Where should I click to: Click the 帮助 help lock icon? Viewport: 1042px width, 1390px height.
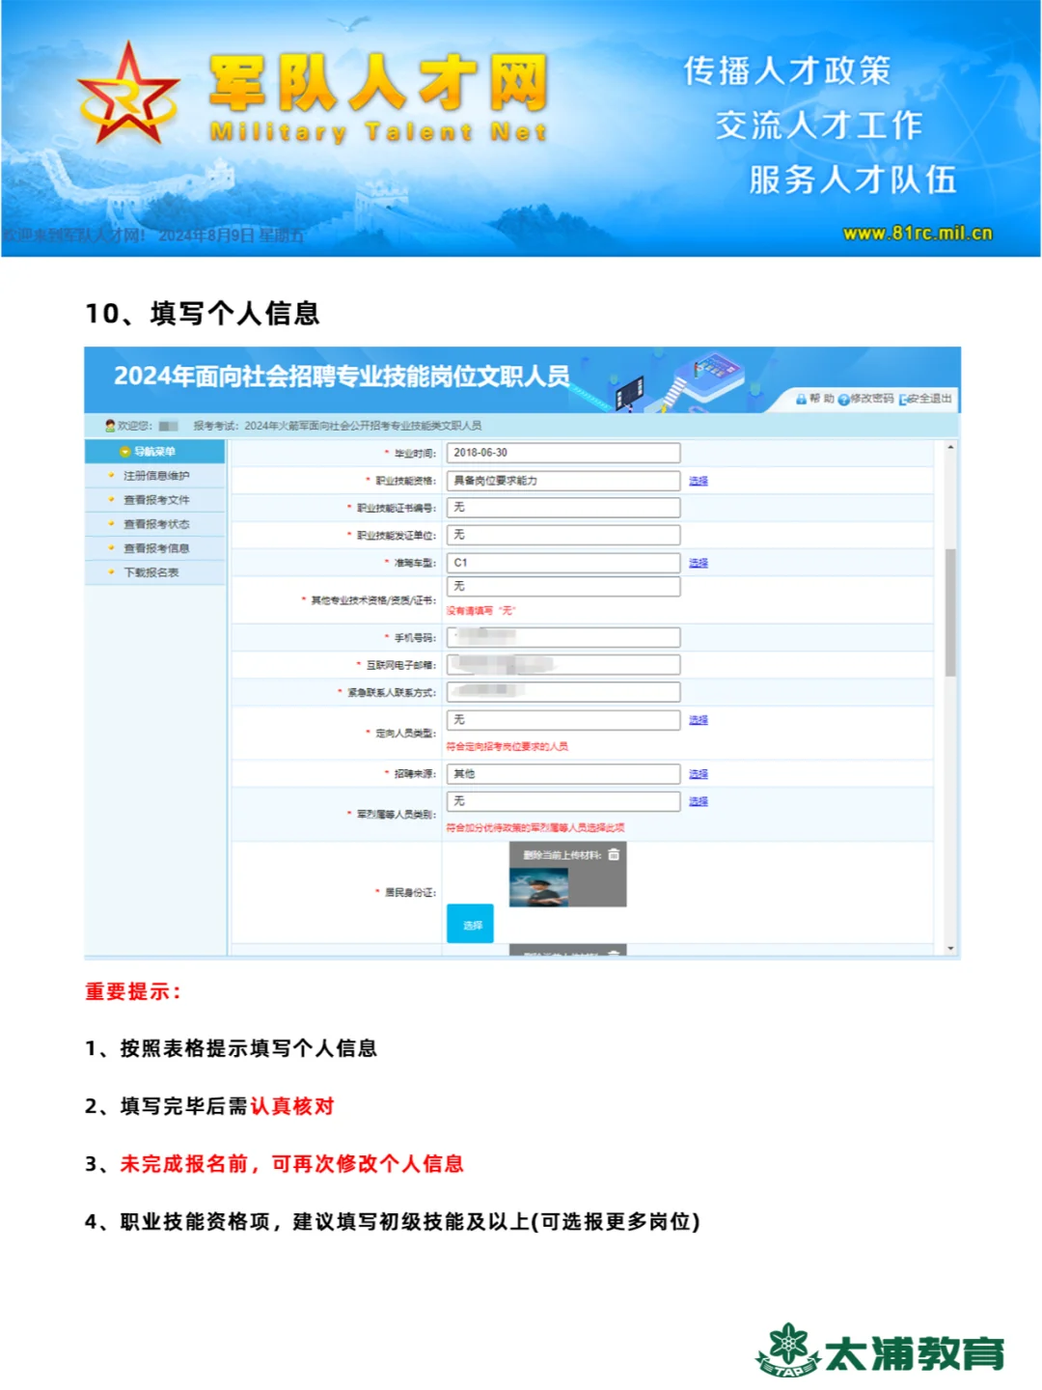tap(801, 399)
